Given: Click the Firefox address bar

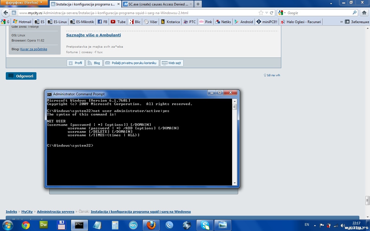Looking at the screenshot, I should coord(138,13).
